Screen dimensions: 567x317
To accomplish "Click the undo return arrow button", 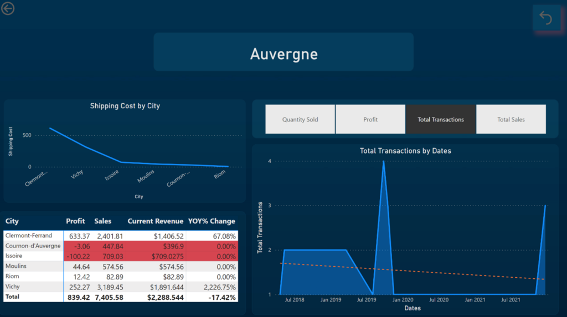I will 546,18.
